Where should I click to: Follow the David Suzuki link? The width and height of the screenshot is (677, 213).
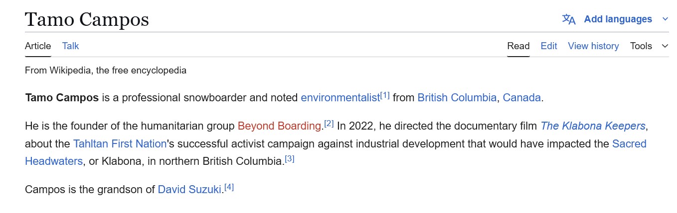[189, 190]
